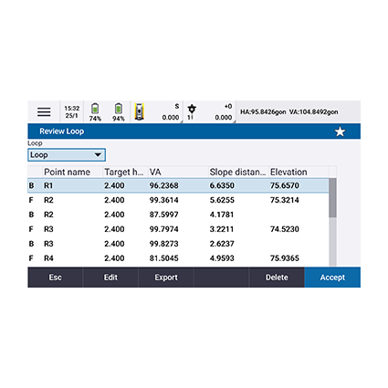Open the total station instrument icon
The height and width of the screenshot is (388, 388).
click(139, 111)
